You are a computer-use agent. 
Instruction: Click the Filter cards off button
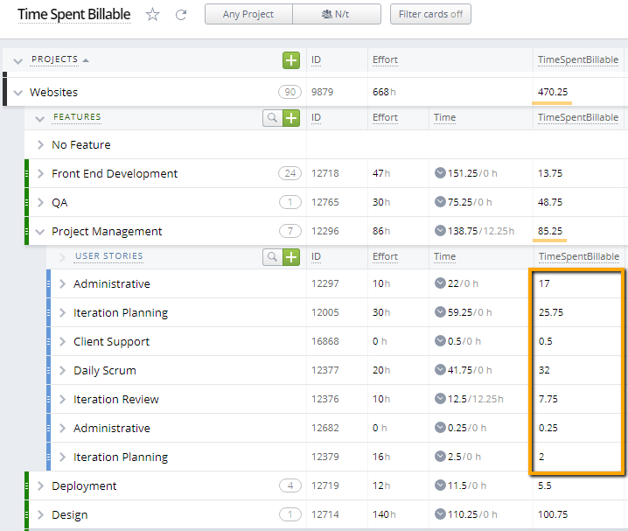click(x=430, y=14)
